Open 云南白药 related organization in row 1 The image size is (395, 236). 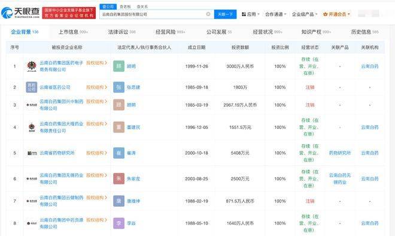point(369,66)
